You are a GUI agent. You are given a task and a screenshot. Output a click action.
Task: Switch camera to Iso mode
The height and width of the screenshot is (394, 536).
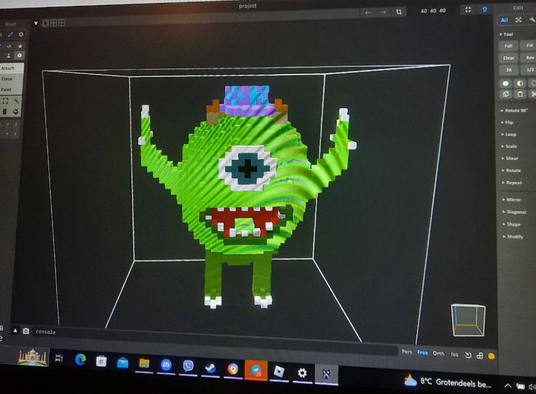tap(454, 354)
